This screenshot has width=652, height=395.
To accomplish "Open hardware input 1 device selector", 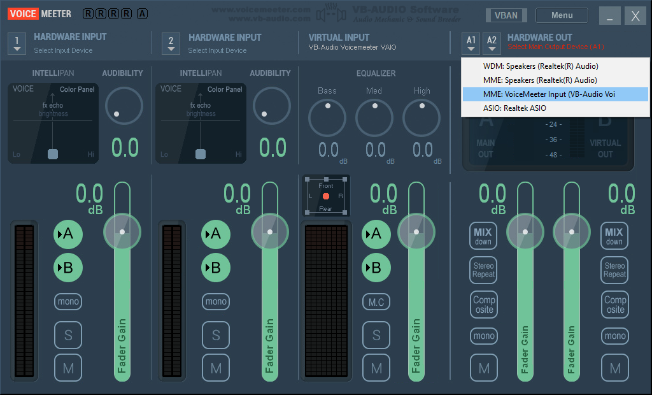I will 17,44.
